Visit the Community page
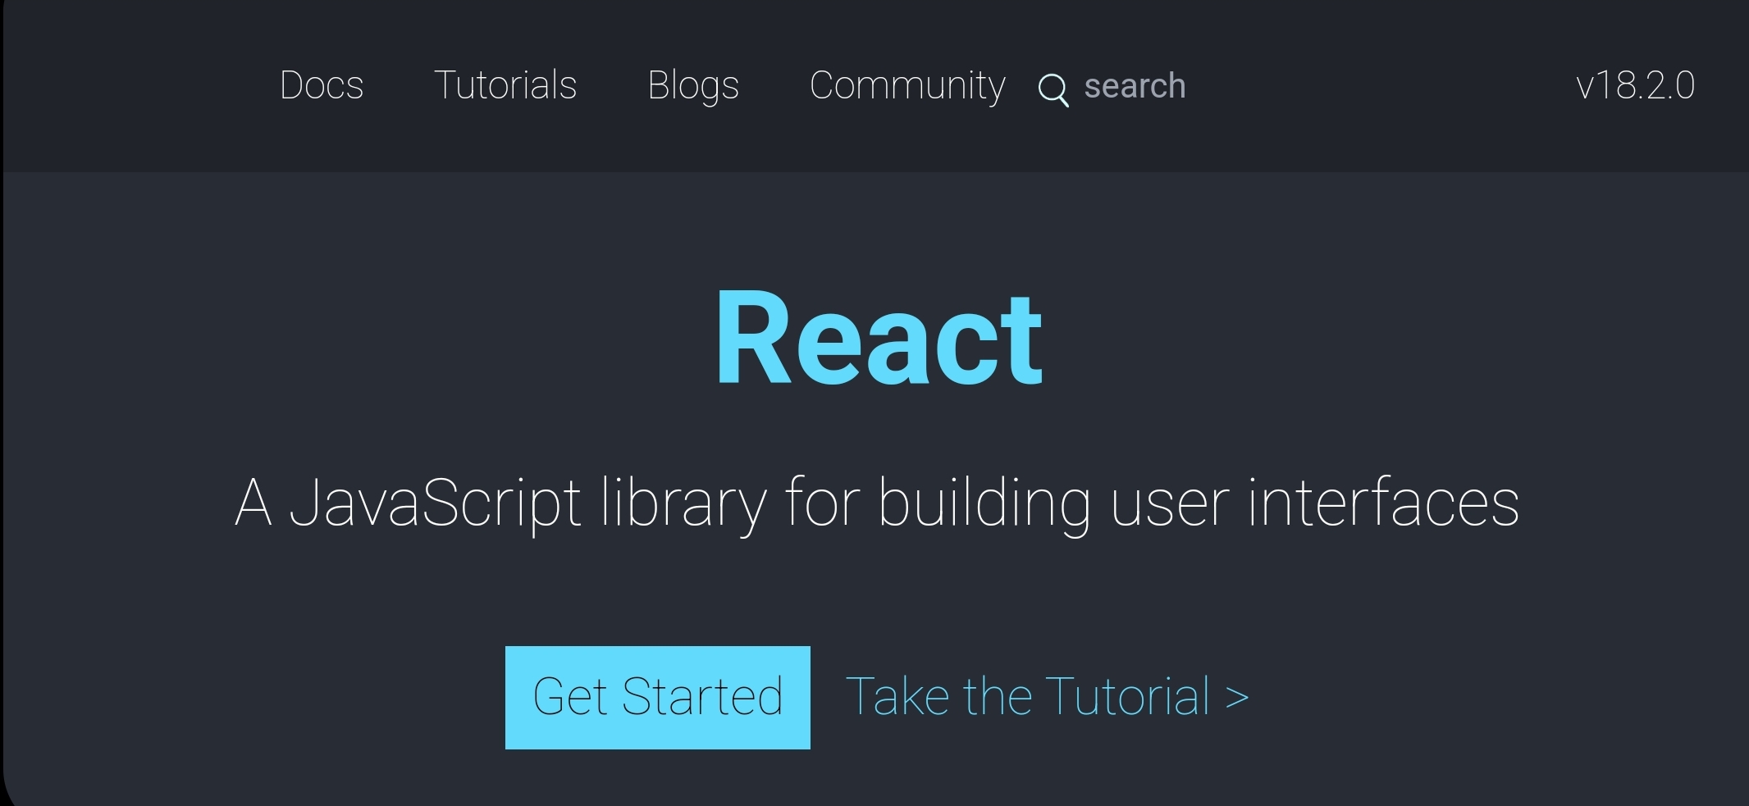 tap(907, 85)
